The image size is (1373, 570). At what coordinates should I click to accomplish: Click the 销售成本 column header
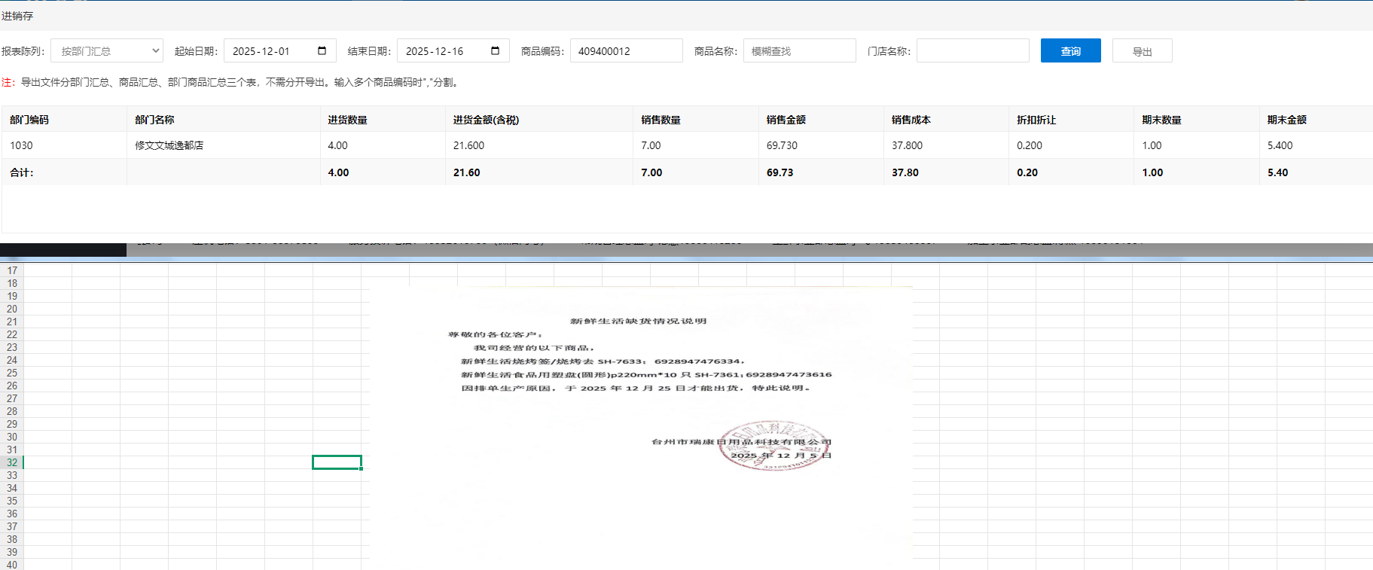tap(911, 120)
